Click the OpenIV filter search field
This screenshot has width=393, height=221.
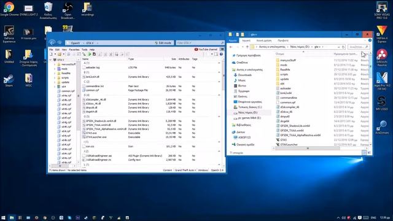(200, 43)
